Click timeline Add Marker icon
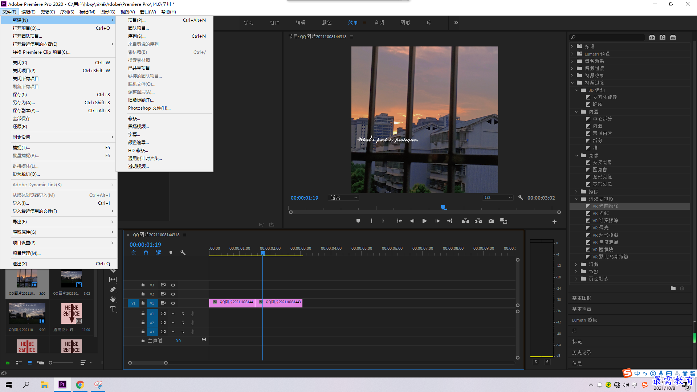 (x=171, y=253)
